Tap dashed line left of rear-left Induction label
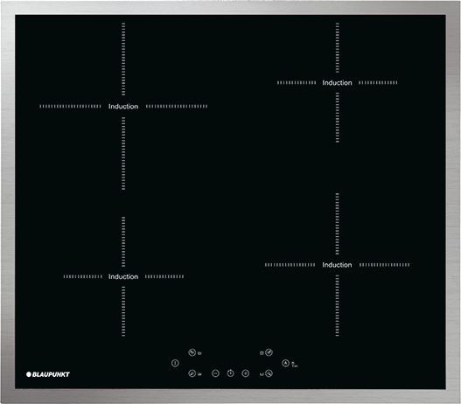Image resolution: width=461 pixels, height=404 pixels. tap(70, 107)
